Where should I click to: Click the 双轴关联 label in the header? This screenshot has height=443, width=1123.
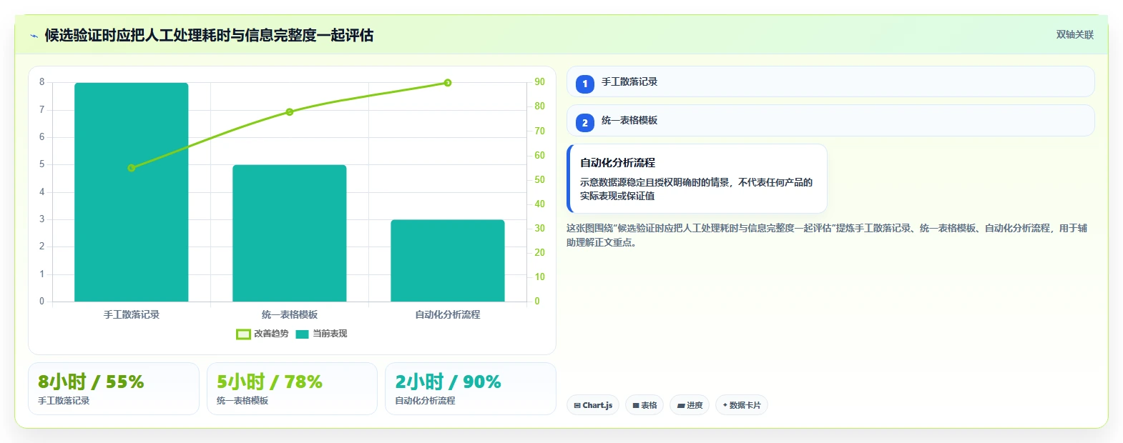point(1074,34)
